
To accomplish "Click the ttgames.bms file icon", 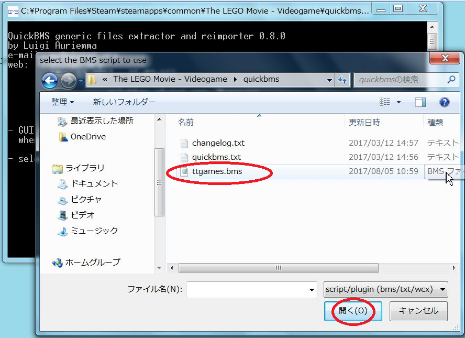I will (x=184, y=171).
